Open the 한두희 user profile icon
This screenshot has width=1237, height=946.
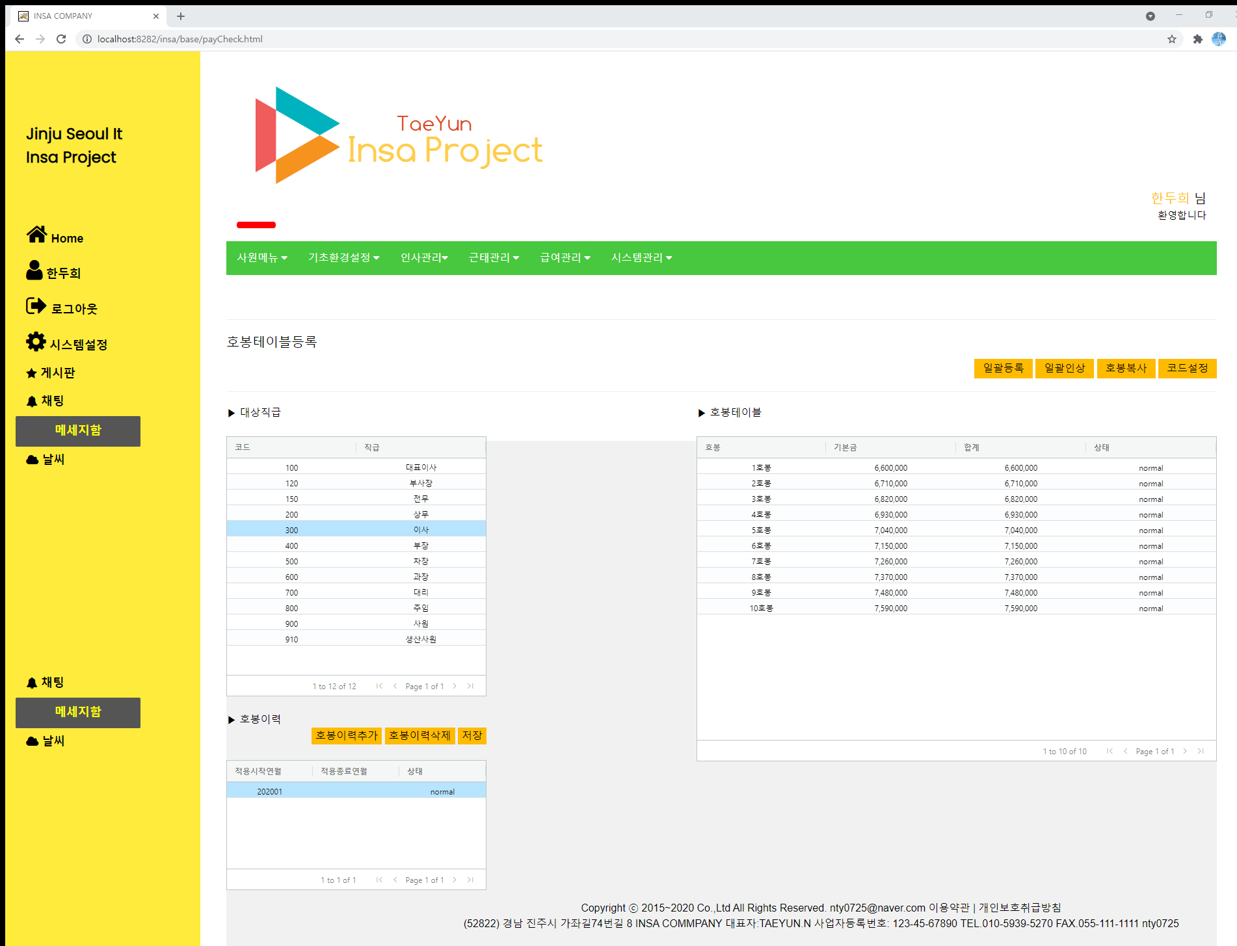click(x=34, y=270)
